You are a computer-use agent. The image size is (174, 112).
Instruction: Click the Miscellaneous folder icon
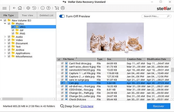[13, 56]
